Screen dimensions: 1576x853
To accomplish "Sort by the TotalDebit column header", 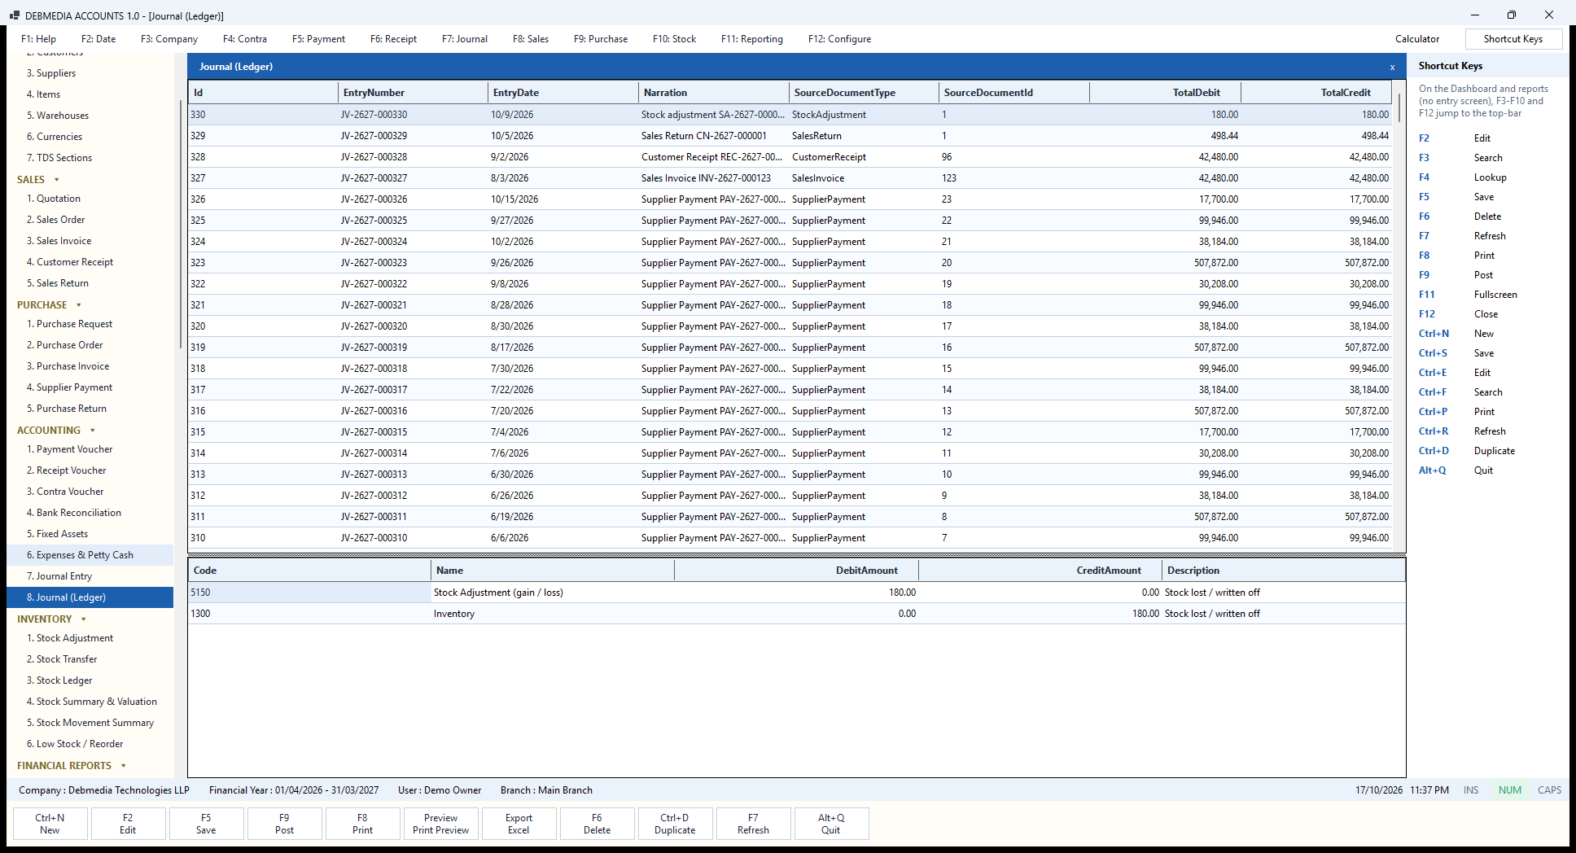I will [1165, 93].
